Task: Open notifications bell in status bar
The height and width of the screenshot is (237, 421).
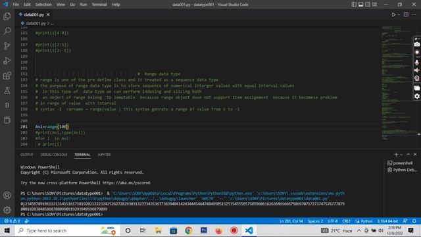Action: pyautogui.click(x=414, y=221)
